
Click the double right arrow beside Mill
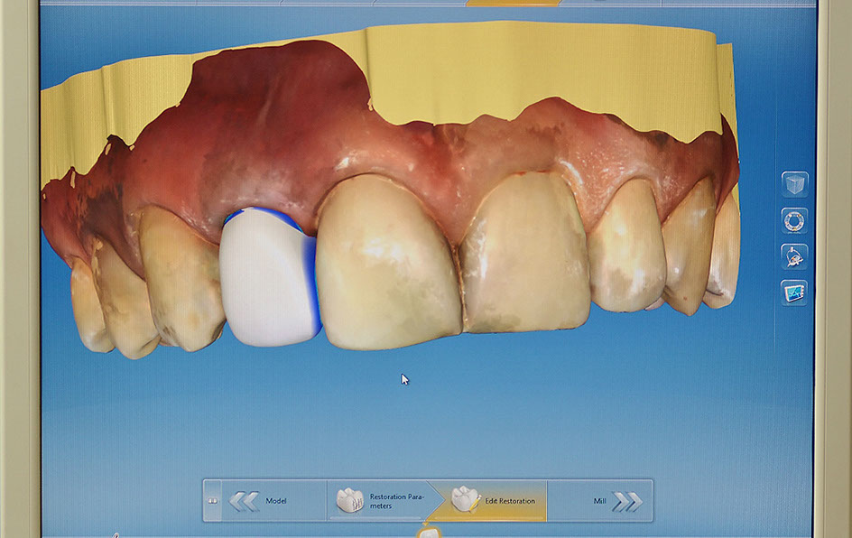(626, 501)
